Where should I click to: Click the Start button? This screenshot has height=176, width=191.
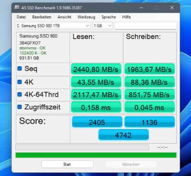point(67,164)
